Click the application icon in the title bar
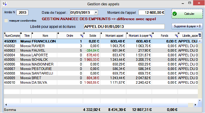The width and height of the screenshot is (205, 113). (x=4, y=4)
